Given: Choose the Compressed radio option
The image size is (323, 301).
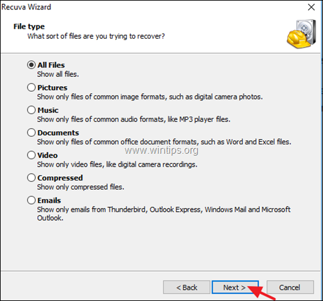Looking at the screenshot, I should coord(31,178).
